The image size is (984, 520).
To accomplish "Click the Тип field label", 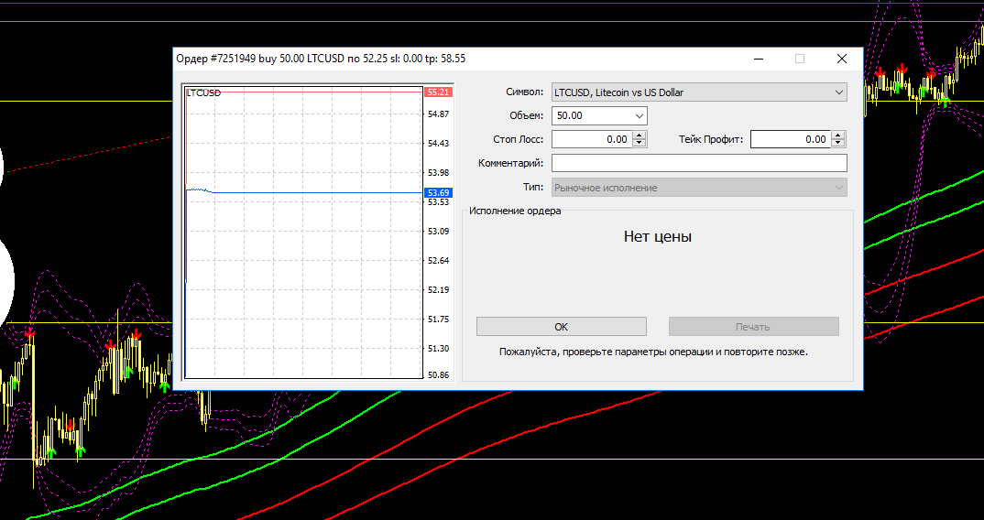I will (533, 187).
